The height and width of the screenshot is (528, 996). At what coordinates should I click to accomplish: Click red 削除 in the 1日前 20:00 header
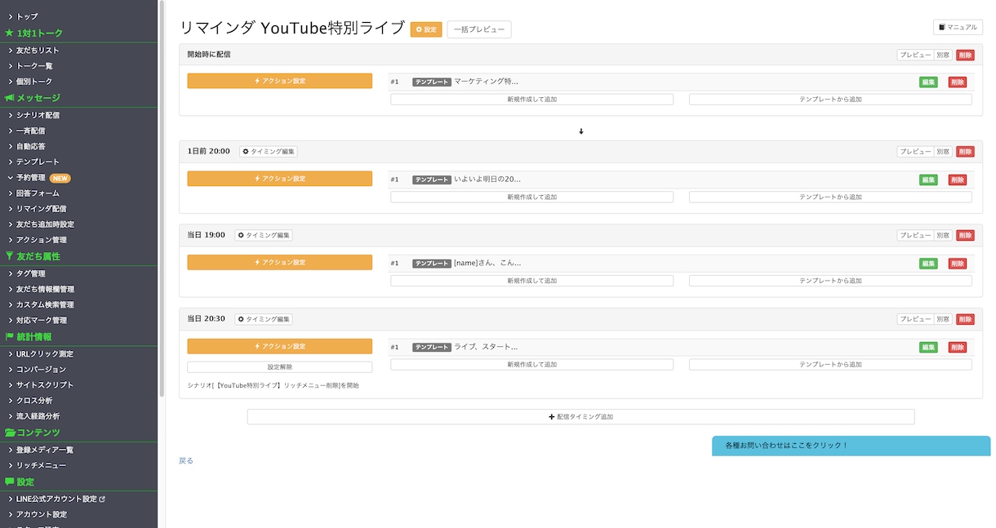(965, 152)
